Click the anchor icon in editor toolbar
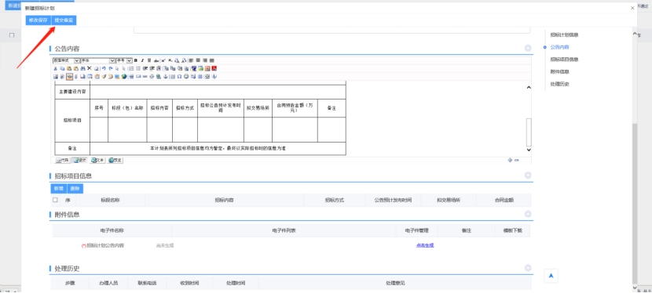 point(166,76)
